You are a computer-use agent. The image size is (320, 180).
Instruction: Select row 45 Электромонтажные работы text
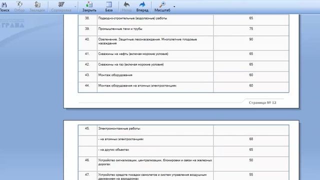tap(119, 128)
